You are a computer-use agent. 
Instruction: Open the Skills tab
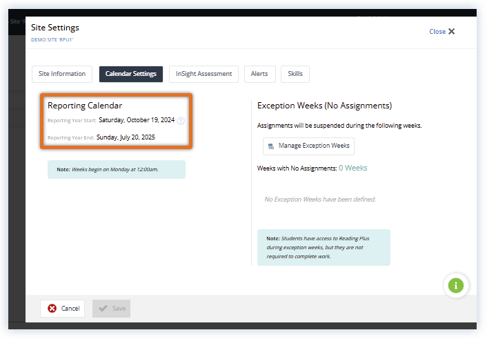coord(295,74)
